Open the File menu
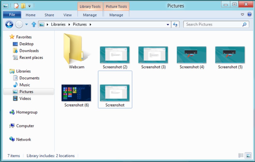255x162 pixels. [12, 15]
